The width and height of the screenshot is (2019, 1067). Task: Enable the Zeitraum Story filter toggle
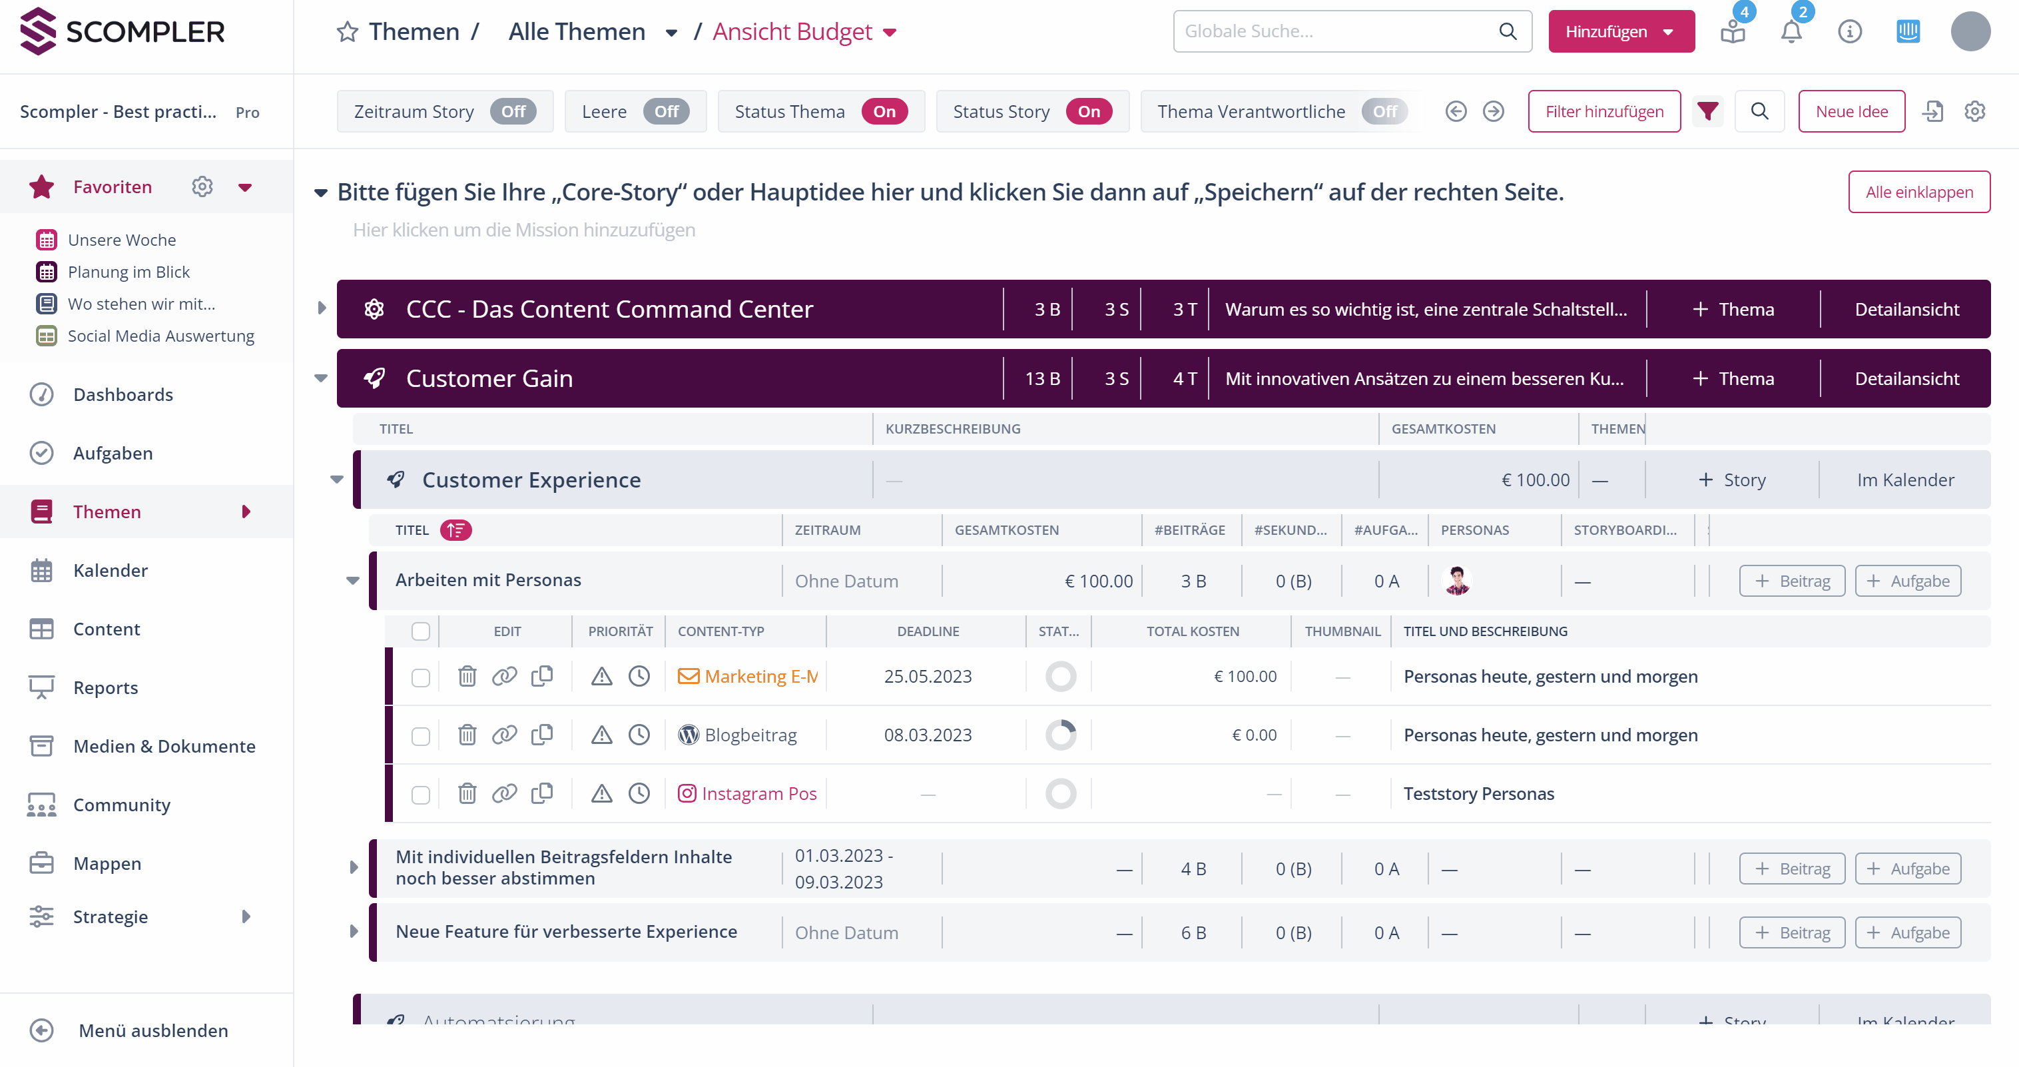pos(513,111)
